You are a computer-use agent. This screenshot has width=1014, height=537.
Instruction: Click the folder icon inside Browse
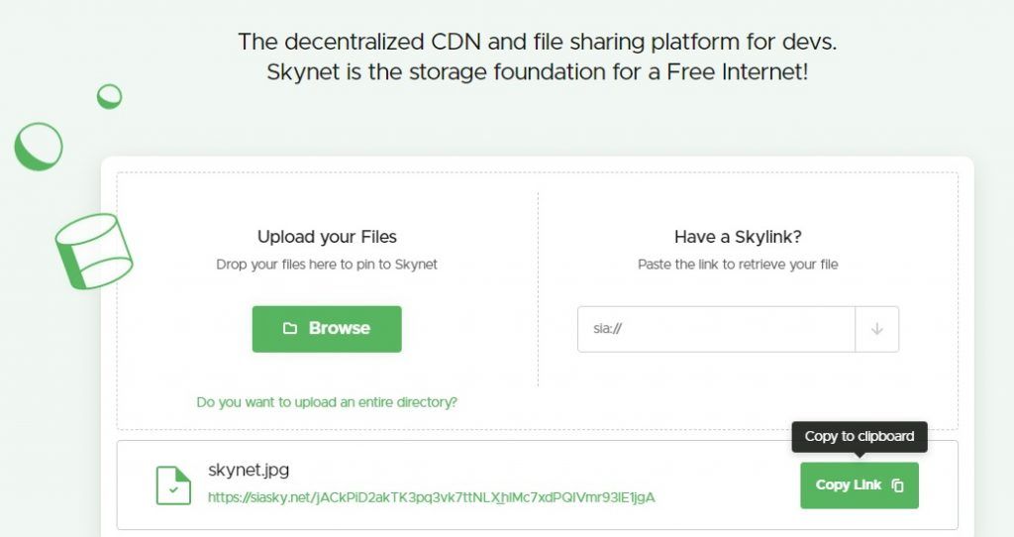(x=290, y=329)
